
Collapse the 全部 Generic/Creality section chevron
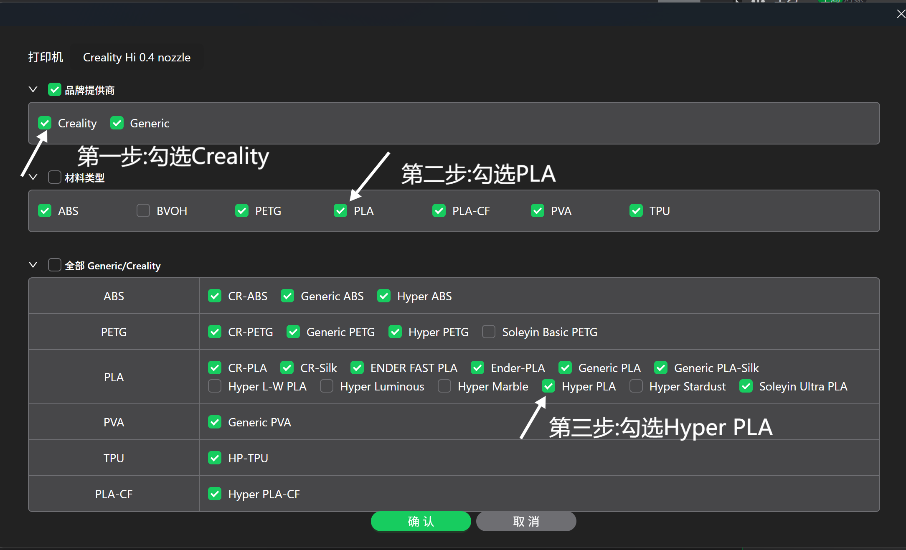pyautogui.click(x=33, y=265)
